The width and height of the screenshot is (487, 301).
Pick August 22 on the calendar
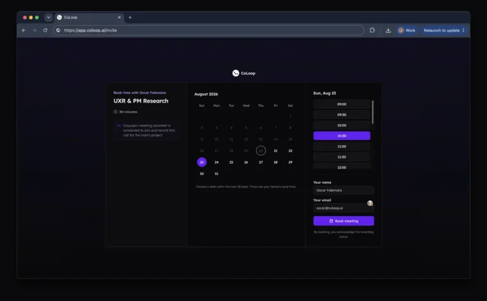(x=290, y=151)
